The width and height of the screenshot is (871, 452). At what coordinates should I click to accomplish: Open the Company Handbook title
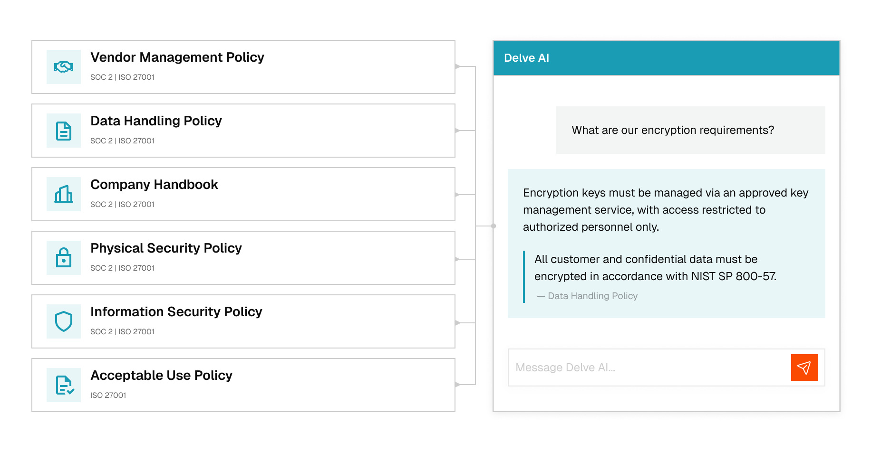coord(154,185)
